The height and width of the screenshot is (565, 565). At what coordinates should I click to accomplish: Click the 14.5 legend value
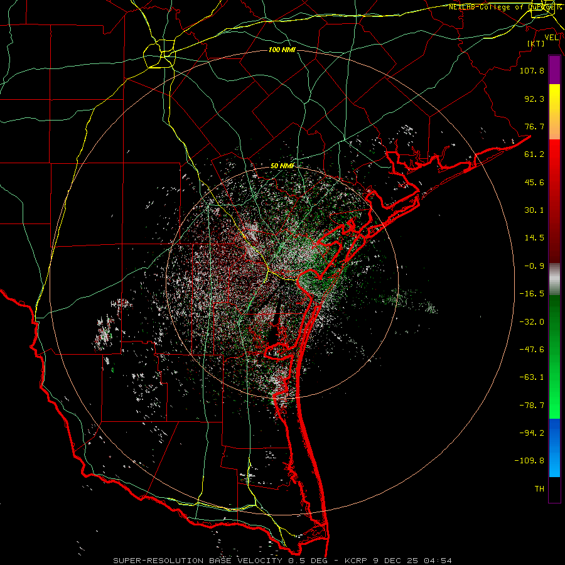[534, 238]
